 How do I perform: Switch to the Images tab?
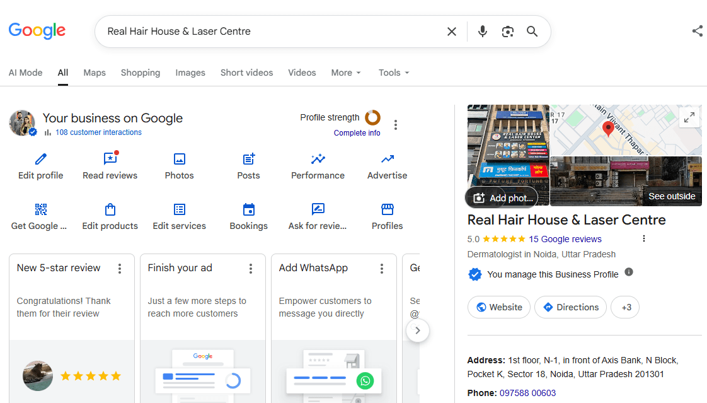click(190, 73)
